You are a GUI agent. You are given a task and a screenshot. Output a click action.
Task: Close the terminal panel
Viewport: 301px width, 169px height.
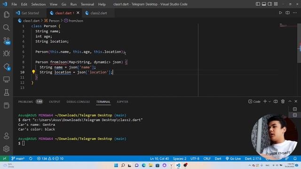(x=296, y=101)
